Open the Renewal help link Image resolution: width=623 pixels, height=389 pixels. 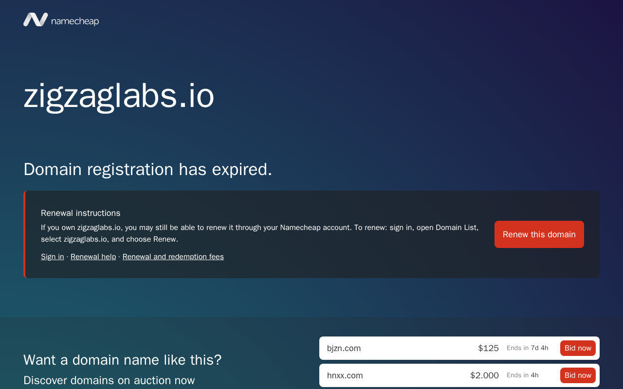click(x=93, y=257)
